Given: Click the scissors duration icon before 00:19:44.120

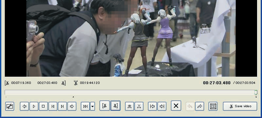Looking at the screenshot, I should click(76, 83).
